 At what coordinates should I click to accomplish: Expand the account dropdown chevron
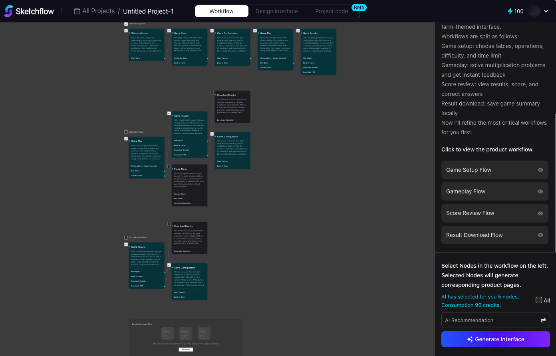pos(546,11)
